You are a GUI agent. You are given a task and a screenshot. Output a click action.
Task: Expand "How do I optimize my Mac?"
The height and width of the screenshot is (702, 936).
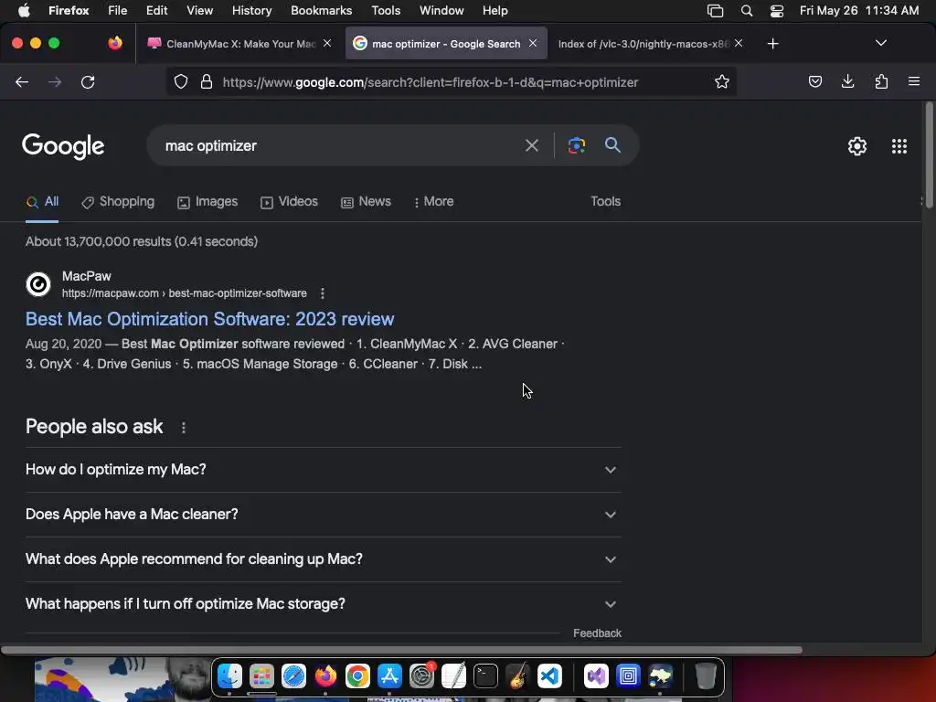click(323, 470)
